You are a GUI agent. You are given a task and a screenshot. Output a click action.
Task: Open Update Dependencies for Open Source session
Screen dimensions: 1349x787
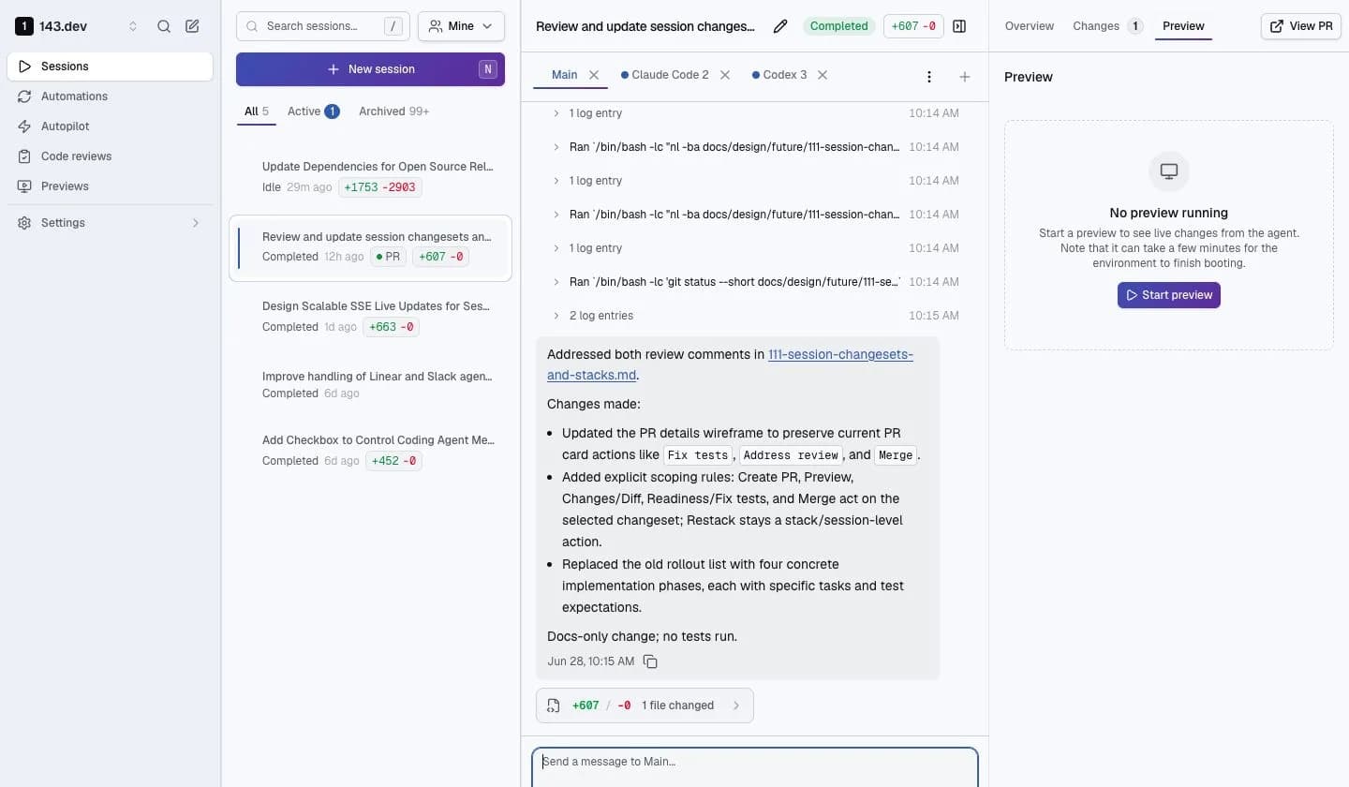[x=370, y=177]
